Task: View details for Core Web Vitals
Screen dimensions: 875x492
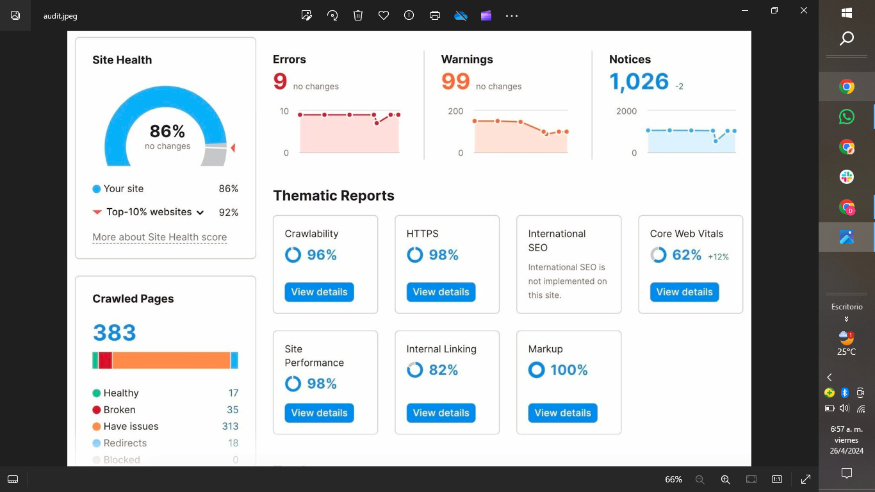Action: pyautogui.click(x=684, y=292)
